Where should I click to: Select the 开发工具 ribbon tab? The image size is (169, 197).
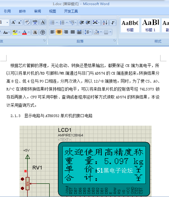pos(71,11)
